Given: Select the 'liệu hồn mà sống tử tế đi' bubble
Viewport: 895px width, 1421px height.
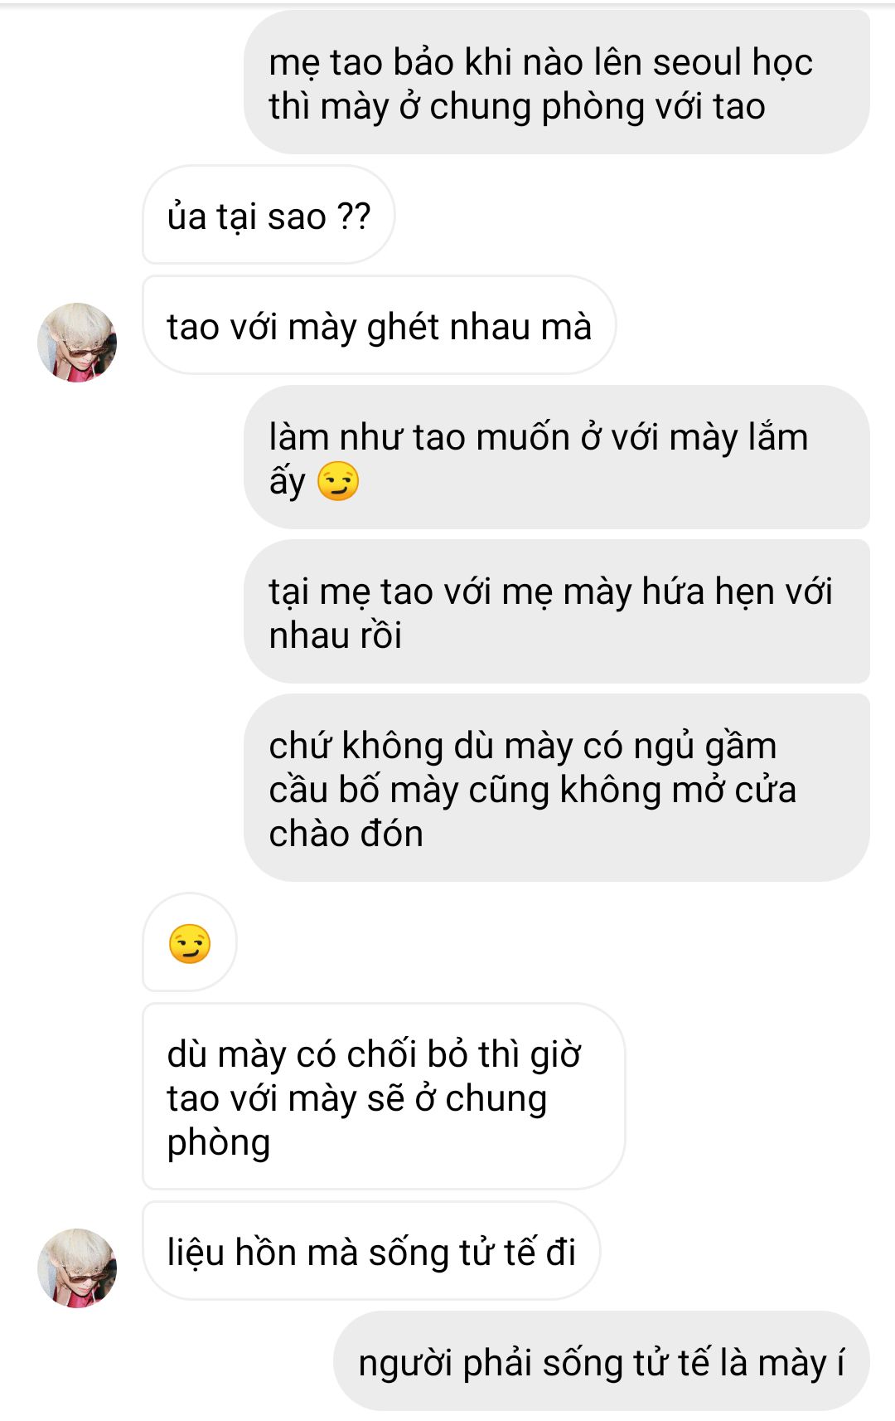Looking at the screenshot, I should pyautogui.click(x=371, y=1251).
